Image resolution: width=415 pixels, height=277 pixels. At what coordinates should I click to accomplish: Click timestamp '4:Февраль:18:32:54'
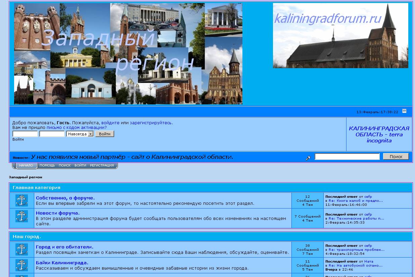point(345,254)
